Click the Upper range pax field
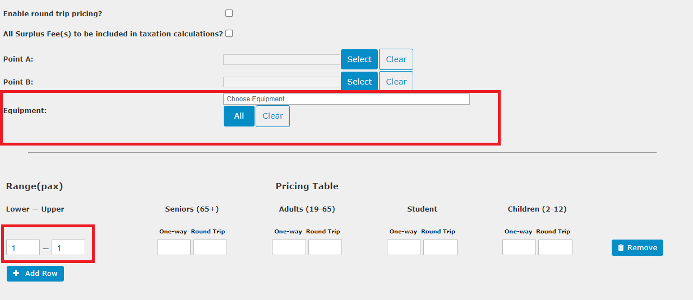The image size is (693, 300). point(68,247)
